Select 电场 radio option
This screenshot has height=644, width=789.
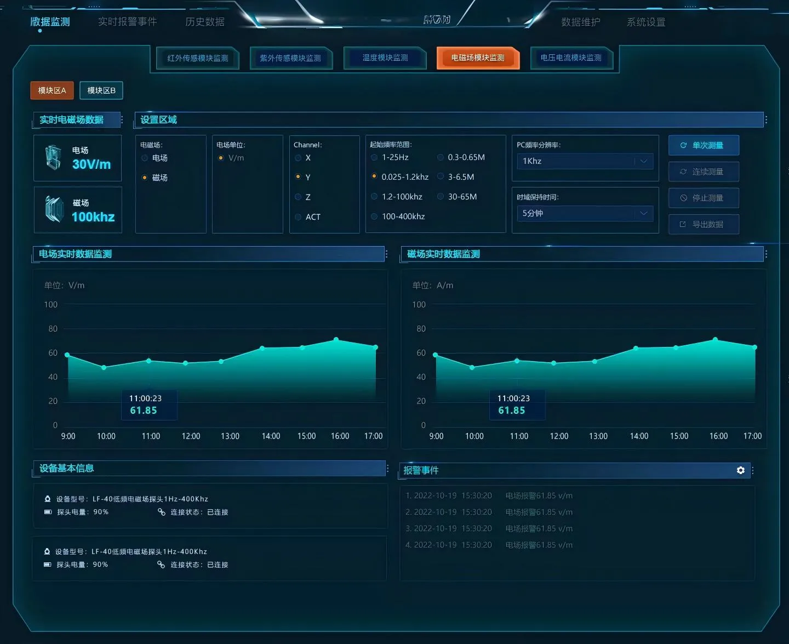point(145,158)
